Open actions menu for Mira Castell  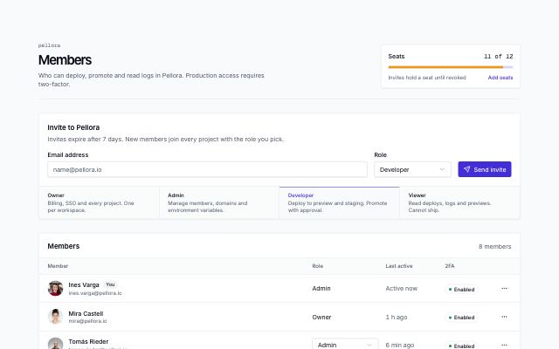[x=504, y=317]
